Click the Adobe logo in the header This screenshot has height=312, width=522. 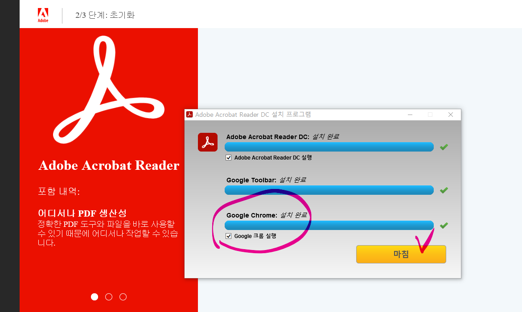pos(43,15)
